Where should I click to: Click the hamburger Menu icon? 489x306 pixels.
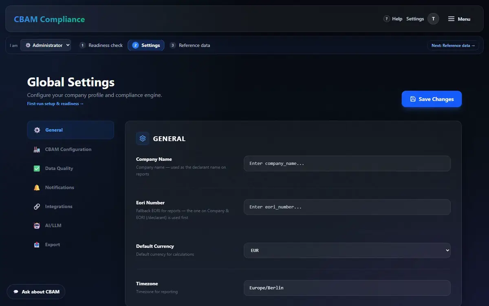coord(451,19)
